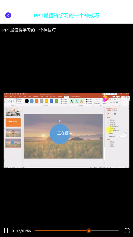133x237 pixels.
Task: Select the green Abc shape style
Action: pos(57,101)
